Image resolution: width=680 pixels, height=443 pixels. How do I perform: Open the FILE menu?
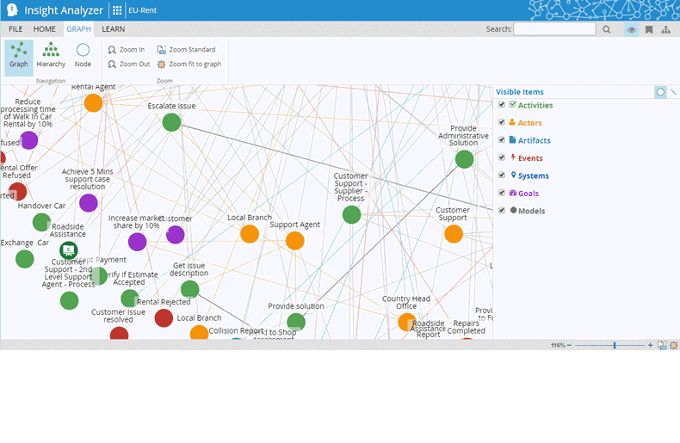tap(15, 29)
